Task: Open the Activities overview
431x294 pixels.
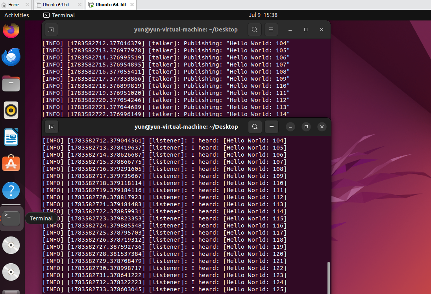Action: [x=17, y=15]
